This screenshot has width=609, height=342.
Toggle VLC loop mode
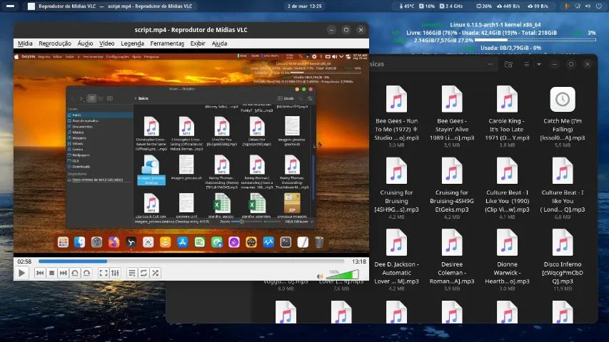(144, 274)
